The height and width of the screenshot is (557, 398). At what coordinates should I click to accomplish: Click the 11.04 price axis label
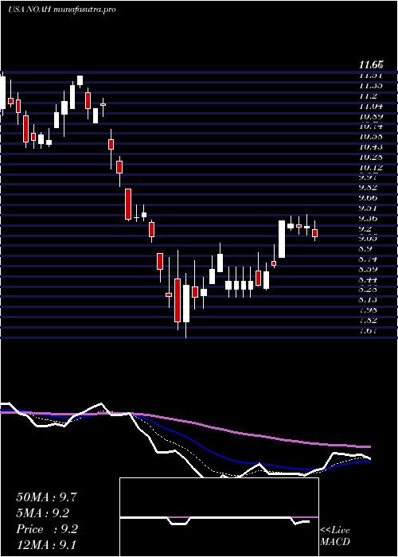pyautogui.click(x=371, y=106)
